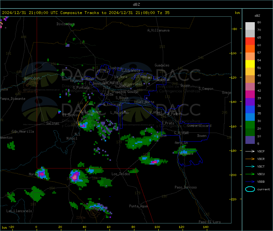Viewport: 273px width, 231px height.
Task: Click the Lag.Llancanelo place label
Action: [x=19, y=211]
